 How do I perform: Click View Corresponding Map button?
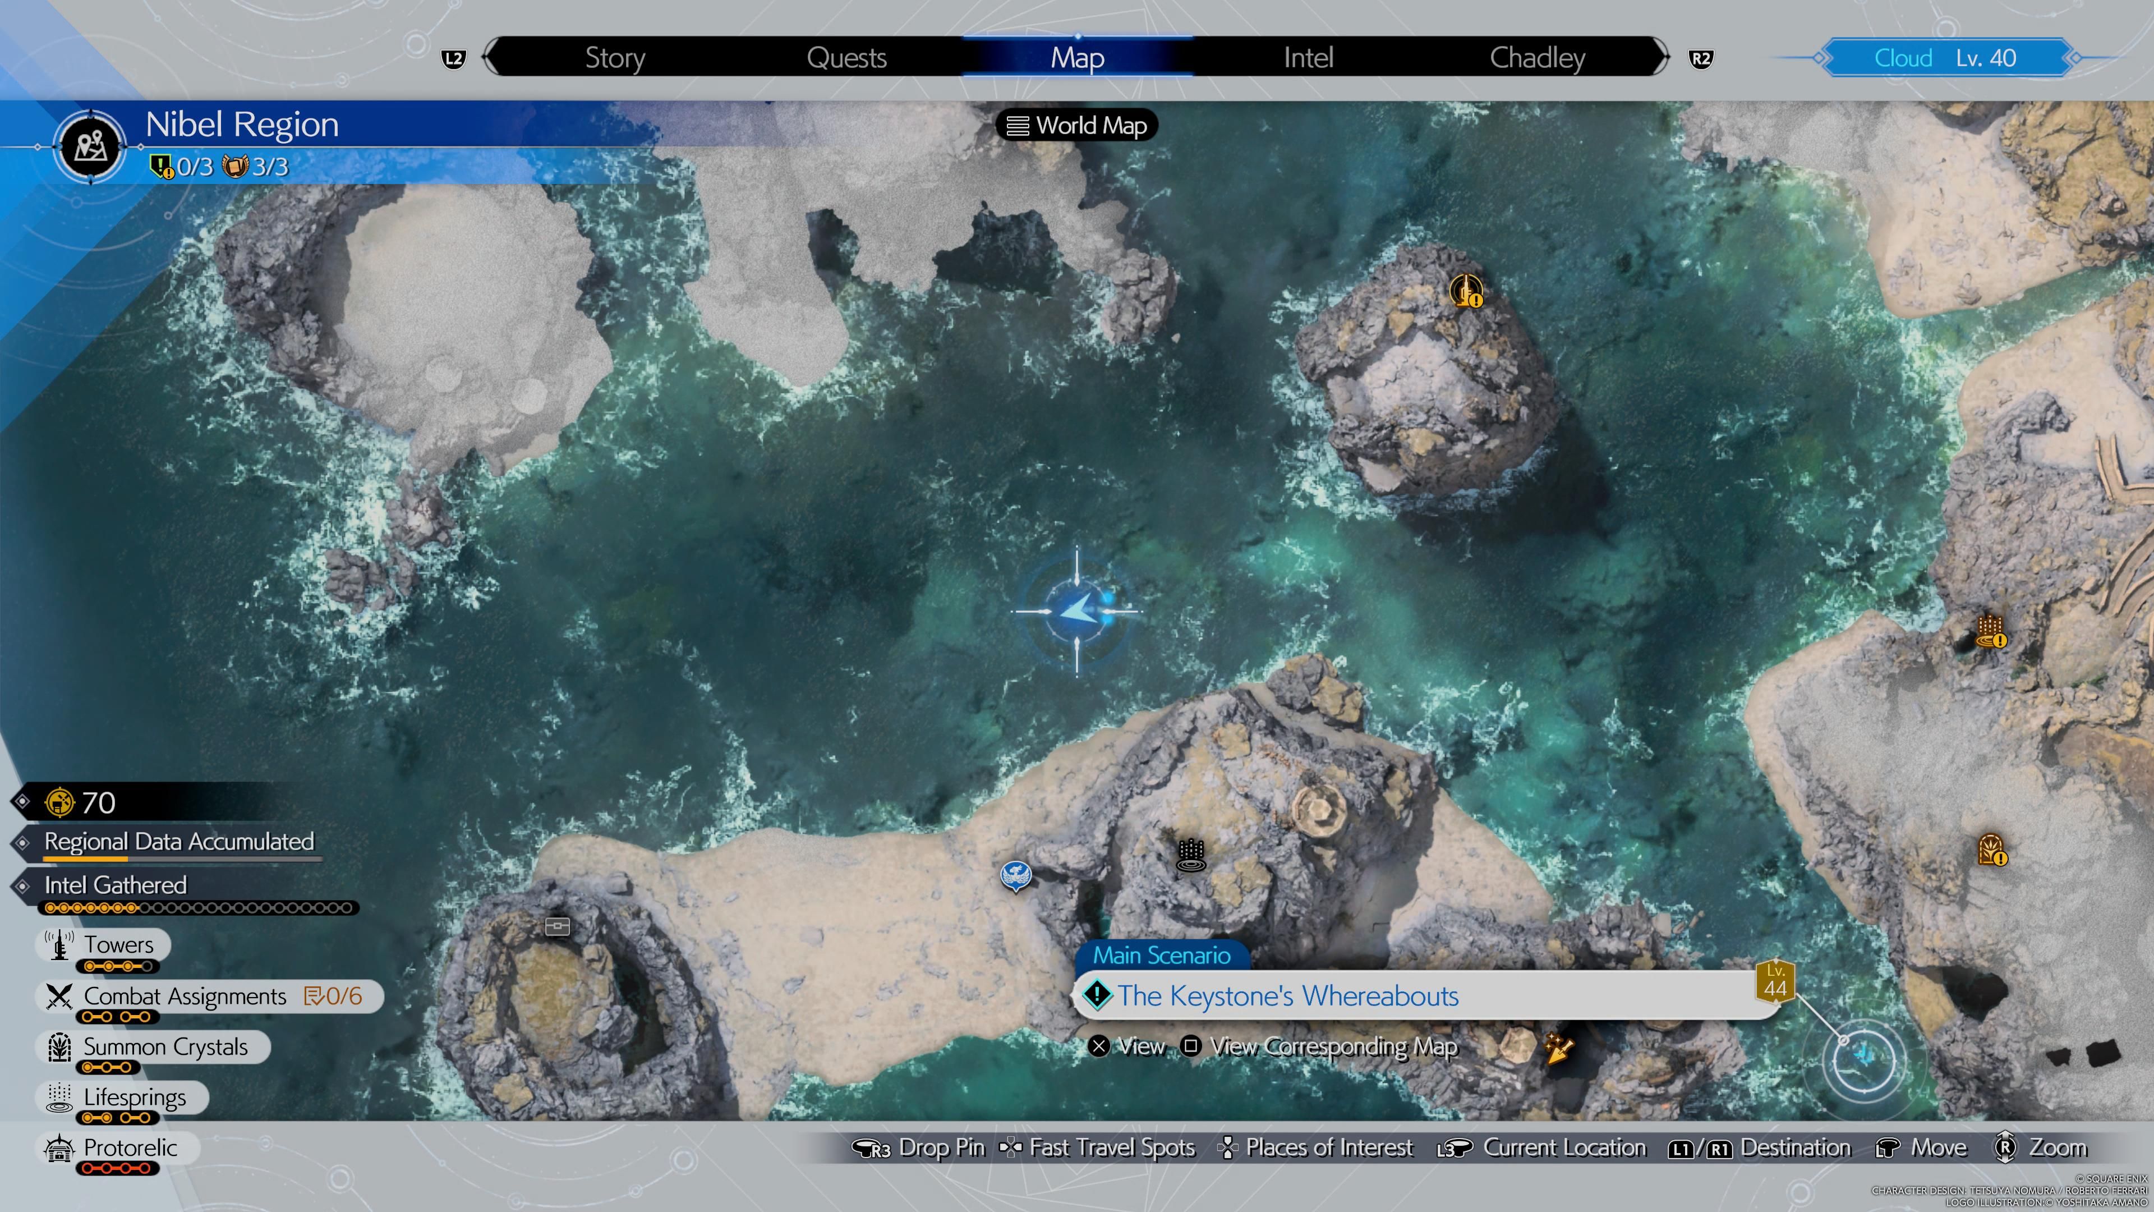point(1328,1046)
